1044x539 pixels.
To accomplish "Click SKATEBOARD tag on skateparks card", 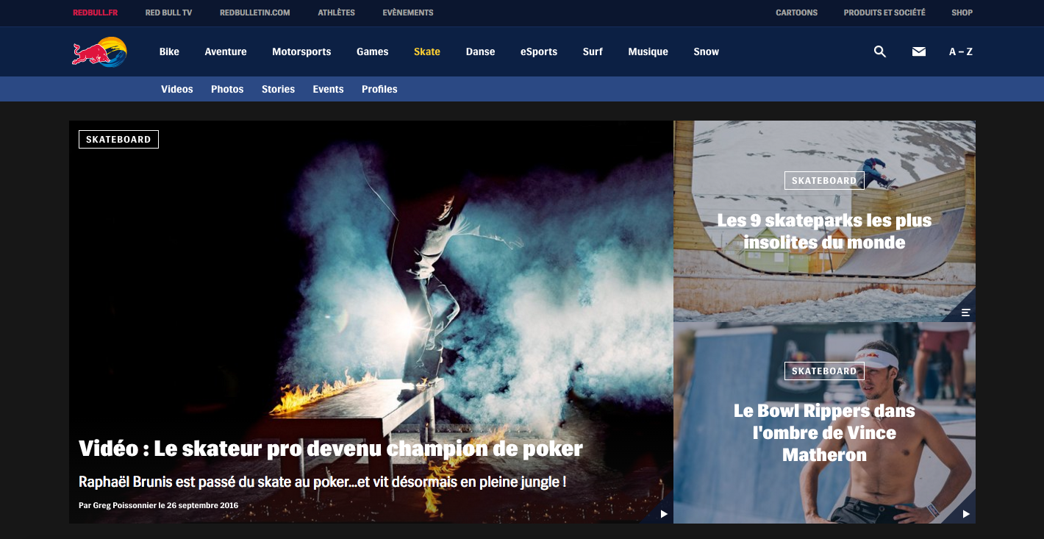I will [824, 180].
